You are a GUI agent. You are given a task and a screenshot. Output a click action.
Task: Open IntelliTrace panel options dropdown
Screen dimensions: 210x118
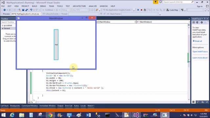pos(202,19)
